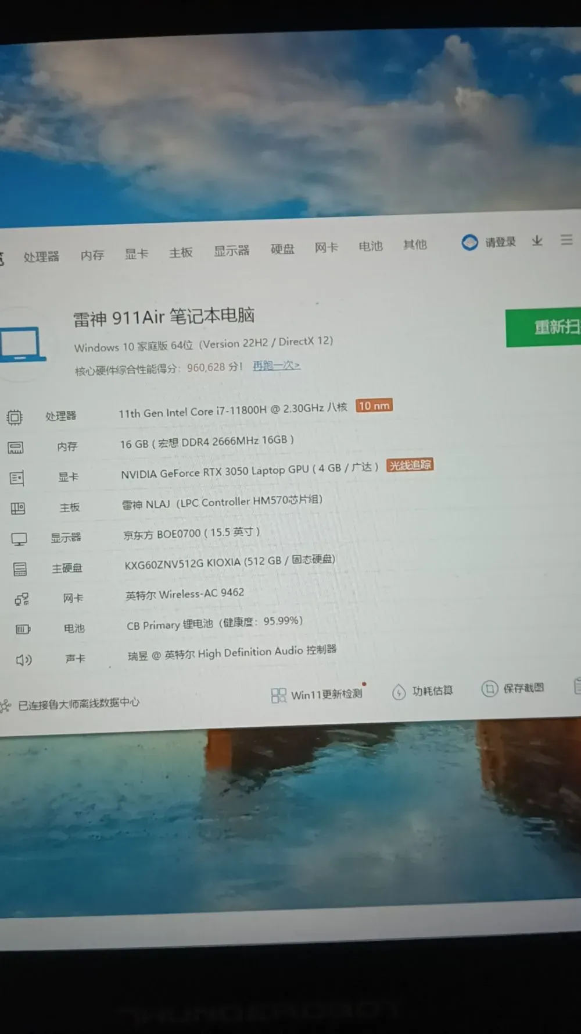Click the 请登录 login avatar icon

tap(469, 242)
